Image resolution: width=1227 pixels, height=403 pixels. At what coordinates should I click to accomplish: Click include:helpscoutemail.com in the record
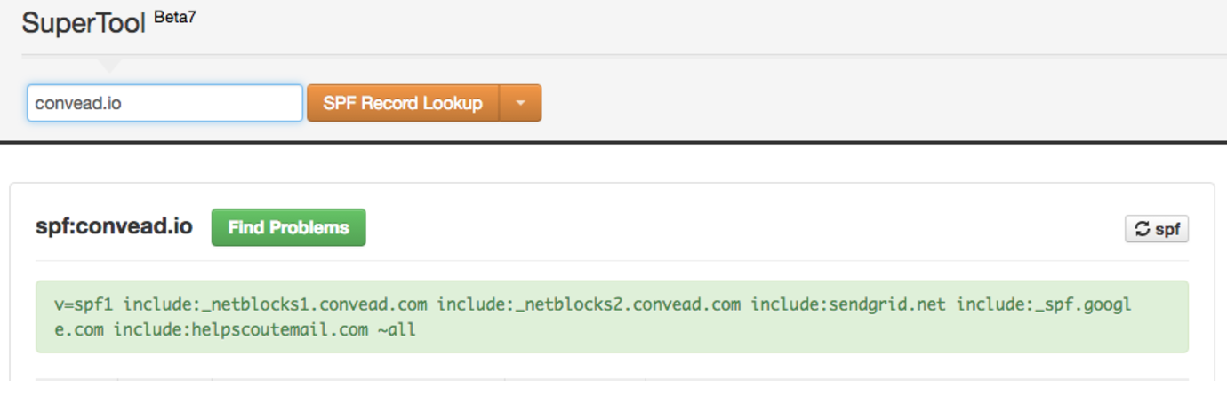coord(240,330)
